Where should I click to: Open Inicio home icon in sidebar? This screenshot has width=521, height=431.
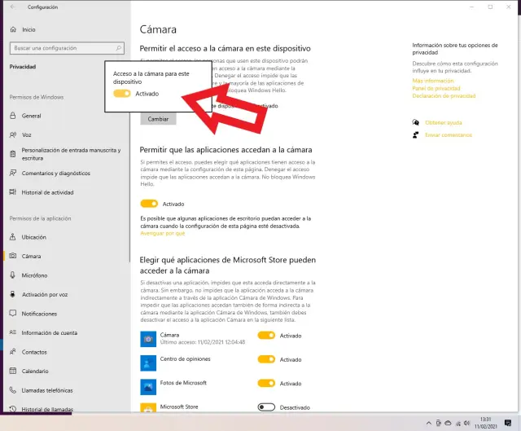(x=13, y=29)
